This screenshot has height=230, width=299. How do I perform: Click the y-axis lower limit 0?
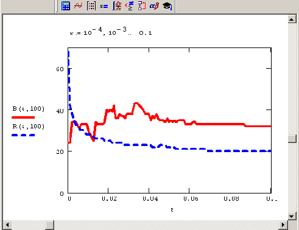(x=62, y=193)
